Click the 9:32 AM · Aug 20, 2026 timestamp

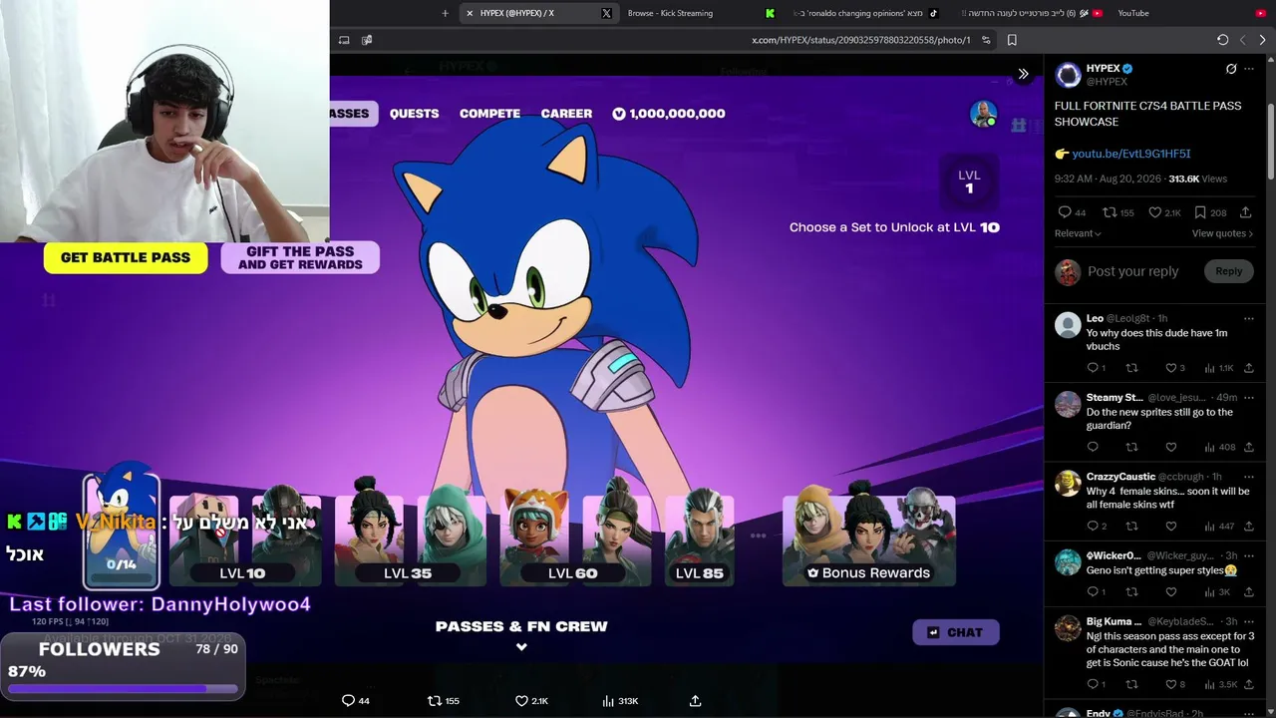(x=1108, y=179)
